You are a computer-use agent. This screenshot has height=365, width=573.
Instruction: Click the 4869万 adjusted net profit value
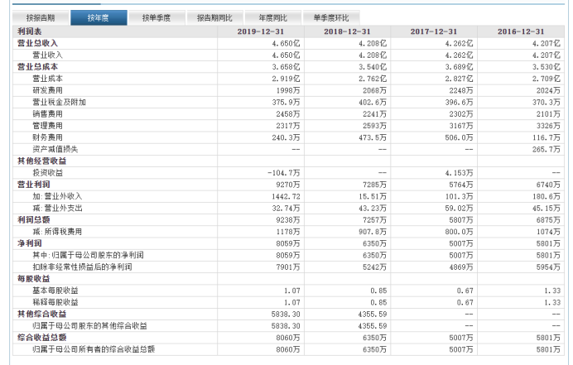[x=461, y=267]
